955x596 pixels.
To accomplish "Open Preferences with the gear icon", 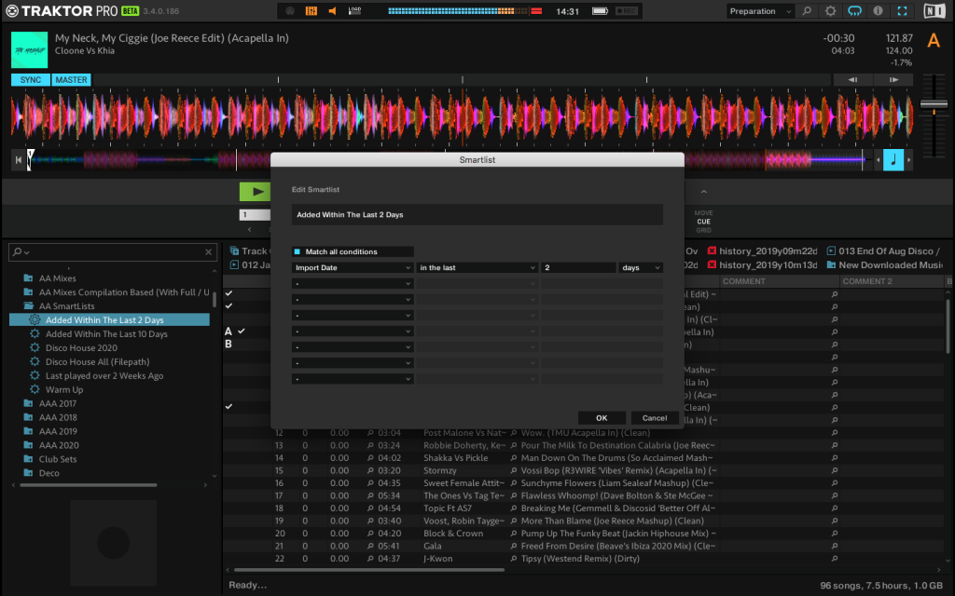I will pos(830,11).
